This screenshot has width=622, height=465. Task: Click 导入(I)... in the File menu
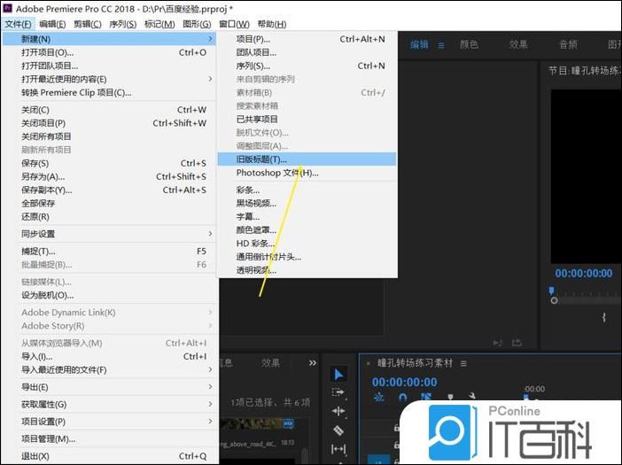coord(37,356)
